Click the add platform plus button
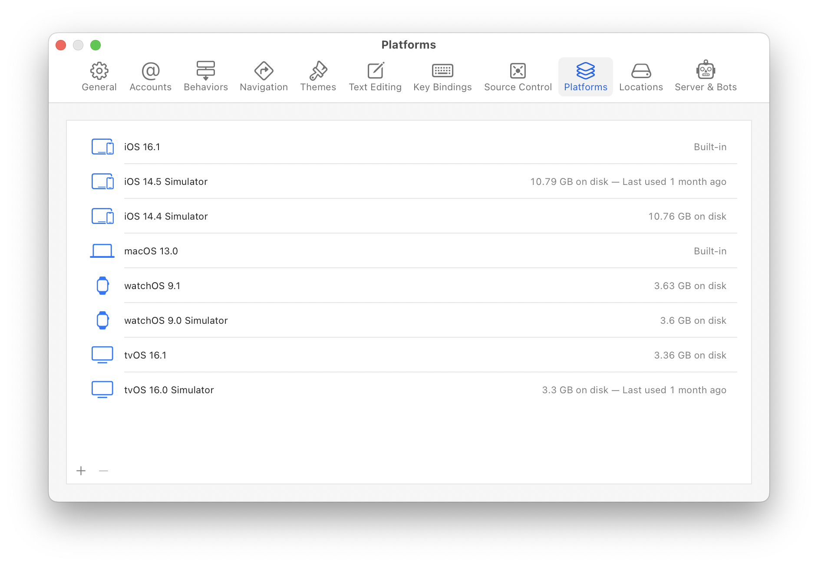The height and width of the screenshot is (566, 818). click(81, 471)
